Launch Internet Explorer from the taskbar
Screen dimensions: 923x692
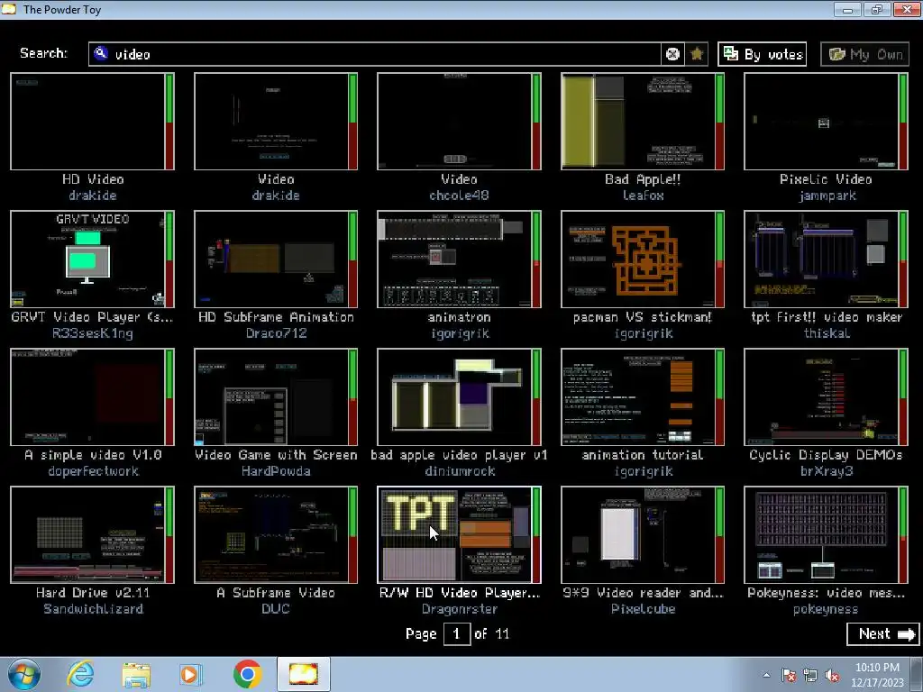coord(80,674)
